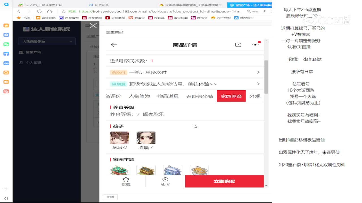The width and height of the screenshot is (362, 203).
Task: Click 立即购买 button
Action: pyautogui.click(x=224, y=181)
